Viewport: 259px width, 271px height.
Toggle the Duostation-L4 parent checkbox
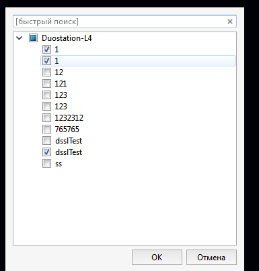point(33,38)
